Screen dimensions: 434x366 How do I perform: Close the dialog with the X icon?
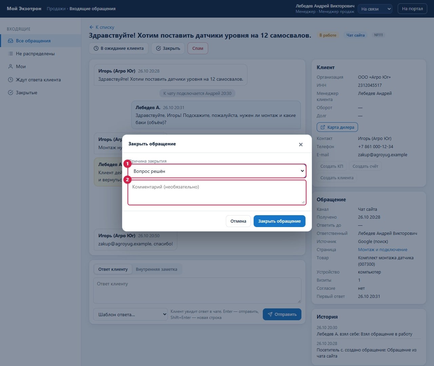tap(301, 144)
